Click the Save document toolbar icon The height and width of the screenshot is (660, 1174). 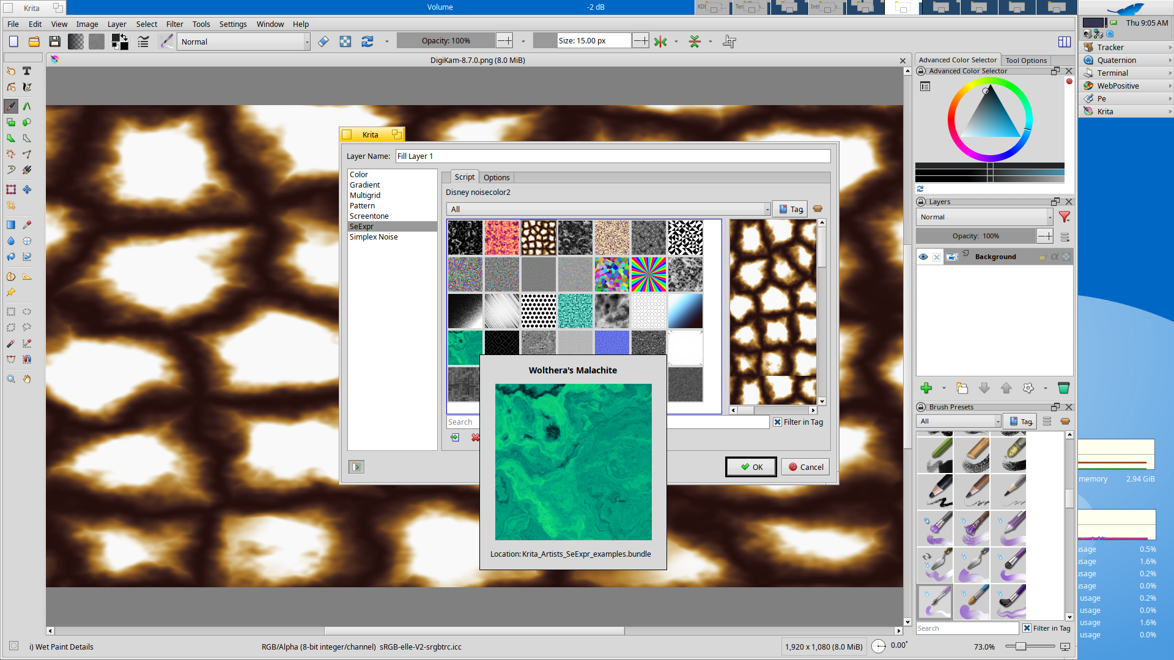[x=55, y=42]
